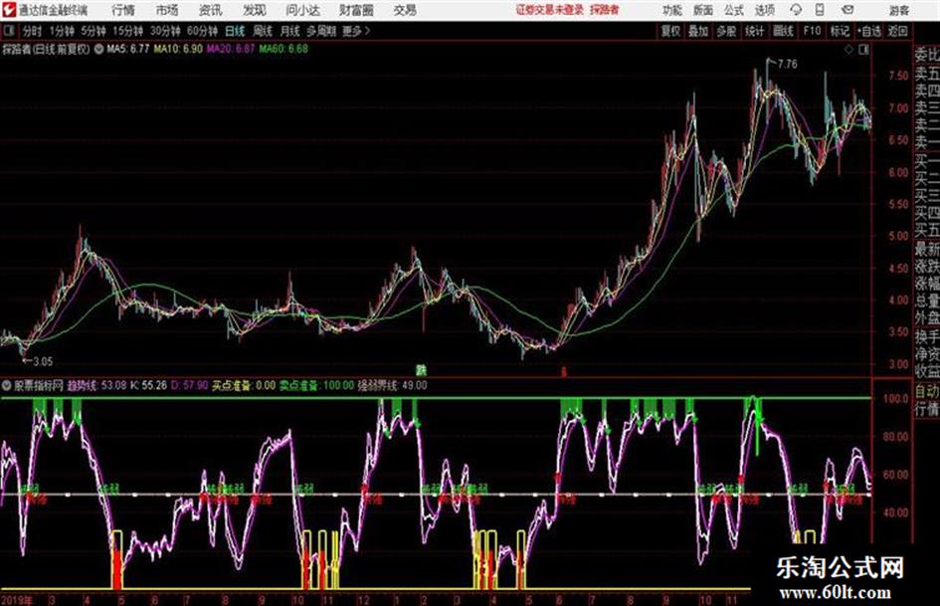This screenshot has height=606, width=940.
Task: Open the 市场 menu
Action: 167,10
